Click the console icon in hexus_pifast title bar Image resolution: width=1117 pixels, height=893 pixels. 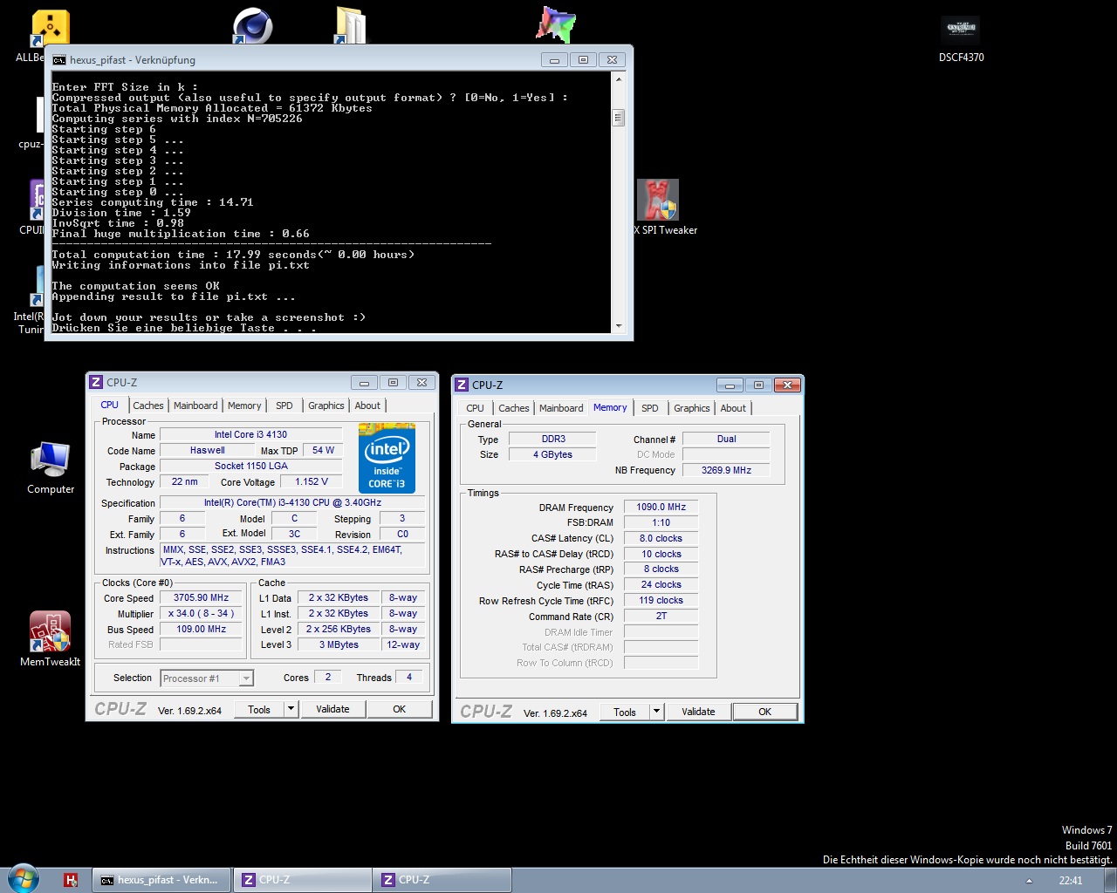[59, 60]
